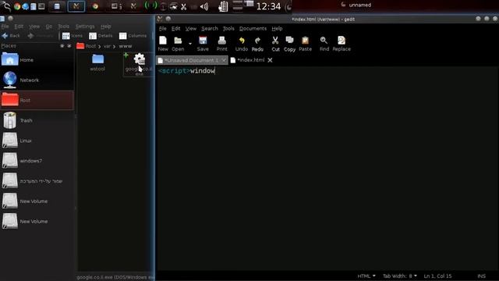Open gedit View menu
The width and height of the screenshot is (499, 281).
pyautogui.click(x=190, y=28)
